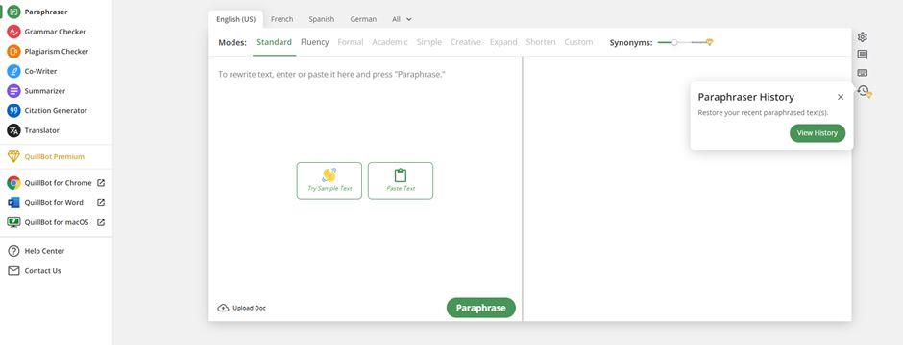903x345 pixels.
Task: Select the Shorten mode
Action: pyautogui.click(x=541, y=42)
